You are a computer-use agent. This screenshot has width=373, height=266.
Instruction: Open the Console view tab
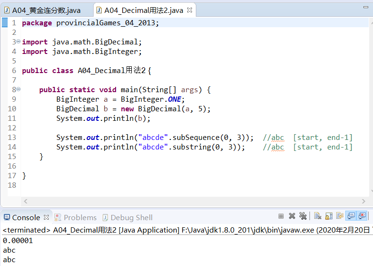[x=26, y=217]
